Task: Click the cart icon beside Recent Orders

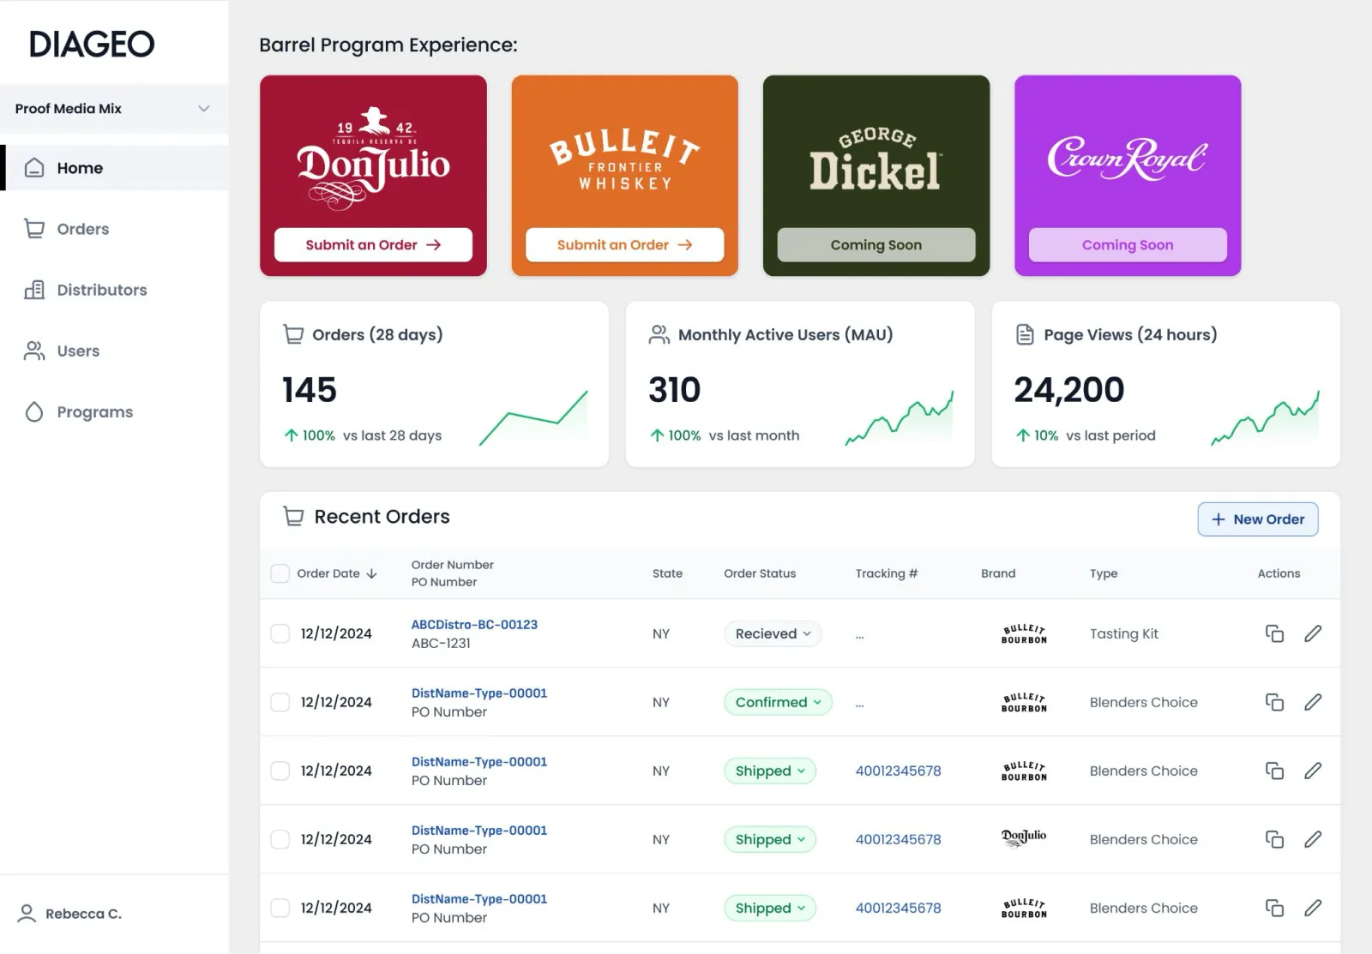Action: click(293, 517)
